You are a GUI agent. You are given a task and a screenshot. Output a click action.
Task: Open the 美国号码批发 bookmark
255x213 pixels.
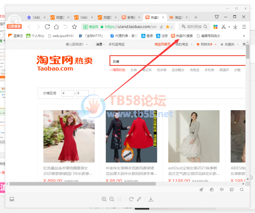[x=208, y=36]
